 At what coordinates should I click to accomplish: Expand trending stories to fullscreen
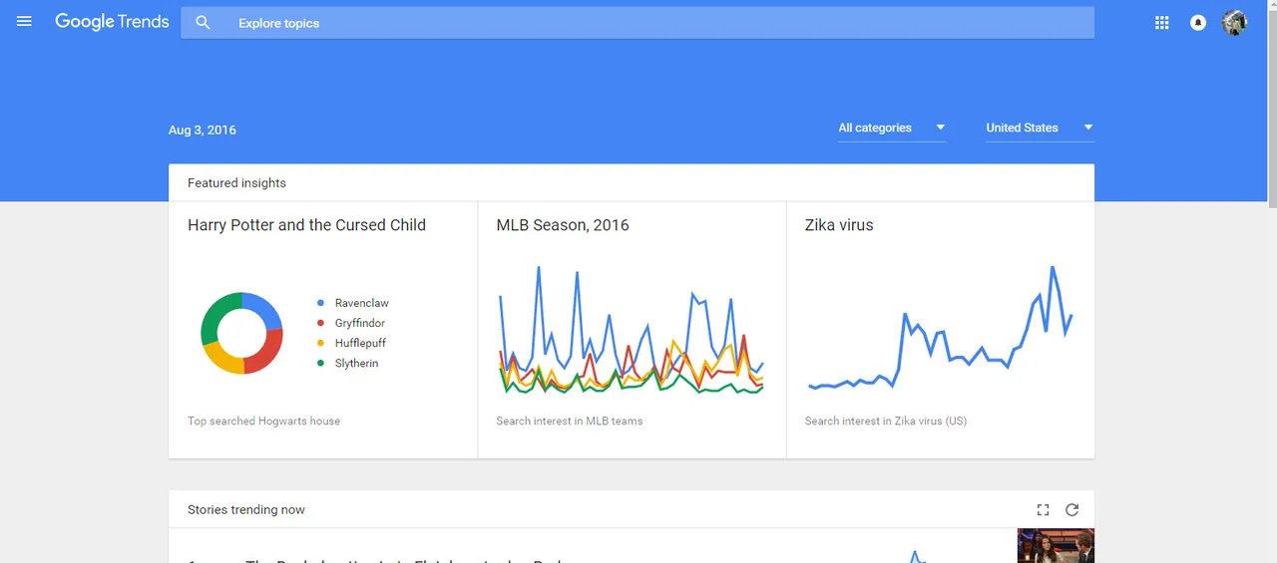click(1043, 509)
